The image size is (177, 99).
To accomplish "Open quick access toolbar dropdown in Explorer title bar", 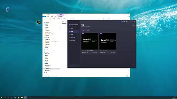I will [x=49, y=15].
